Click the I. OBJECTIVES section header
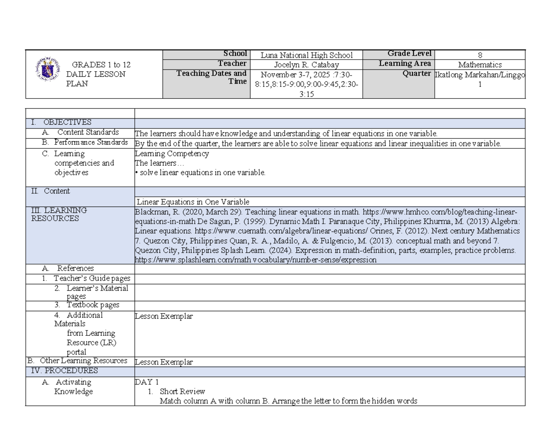 tap(61, 123)
